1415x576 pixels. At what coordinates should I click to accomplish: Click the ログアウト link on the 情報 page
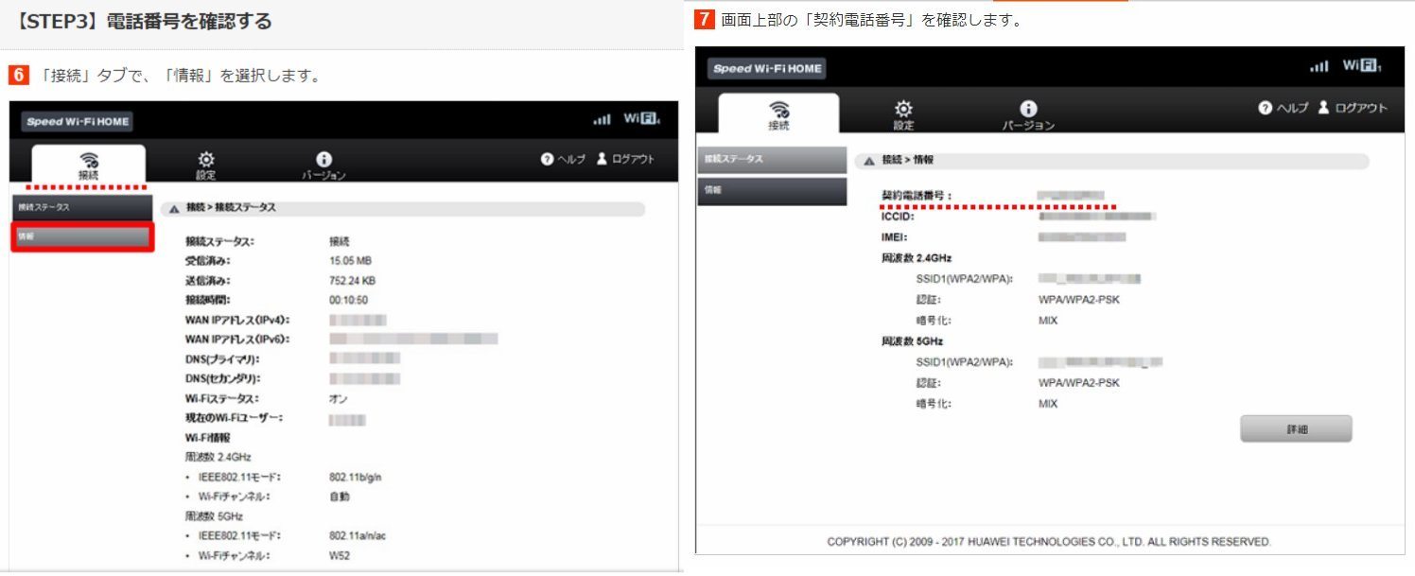click(1353, 108)
